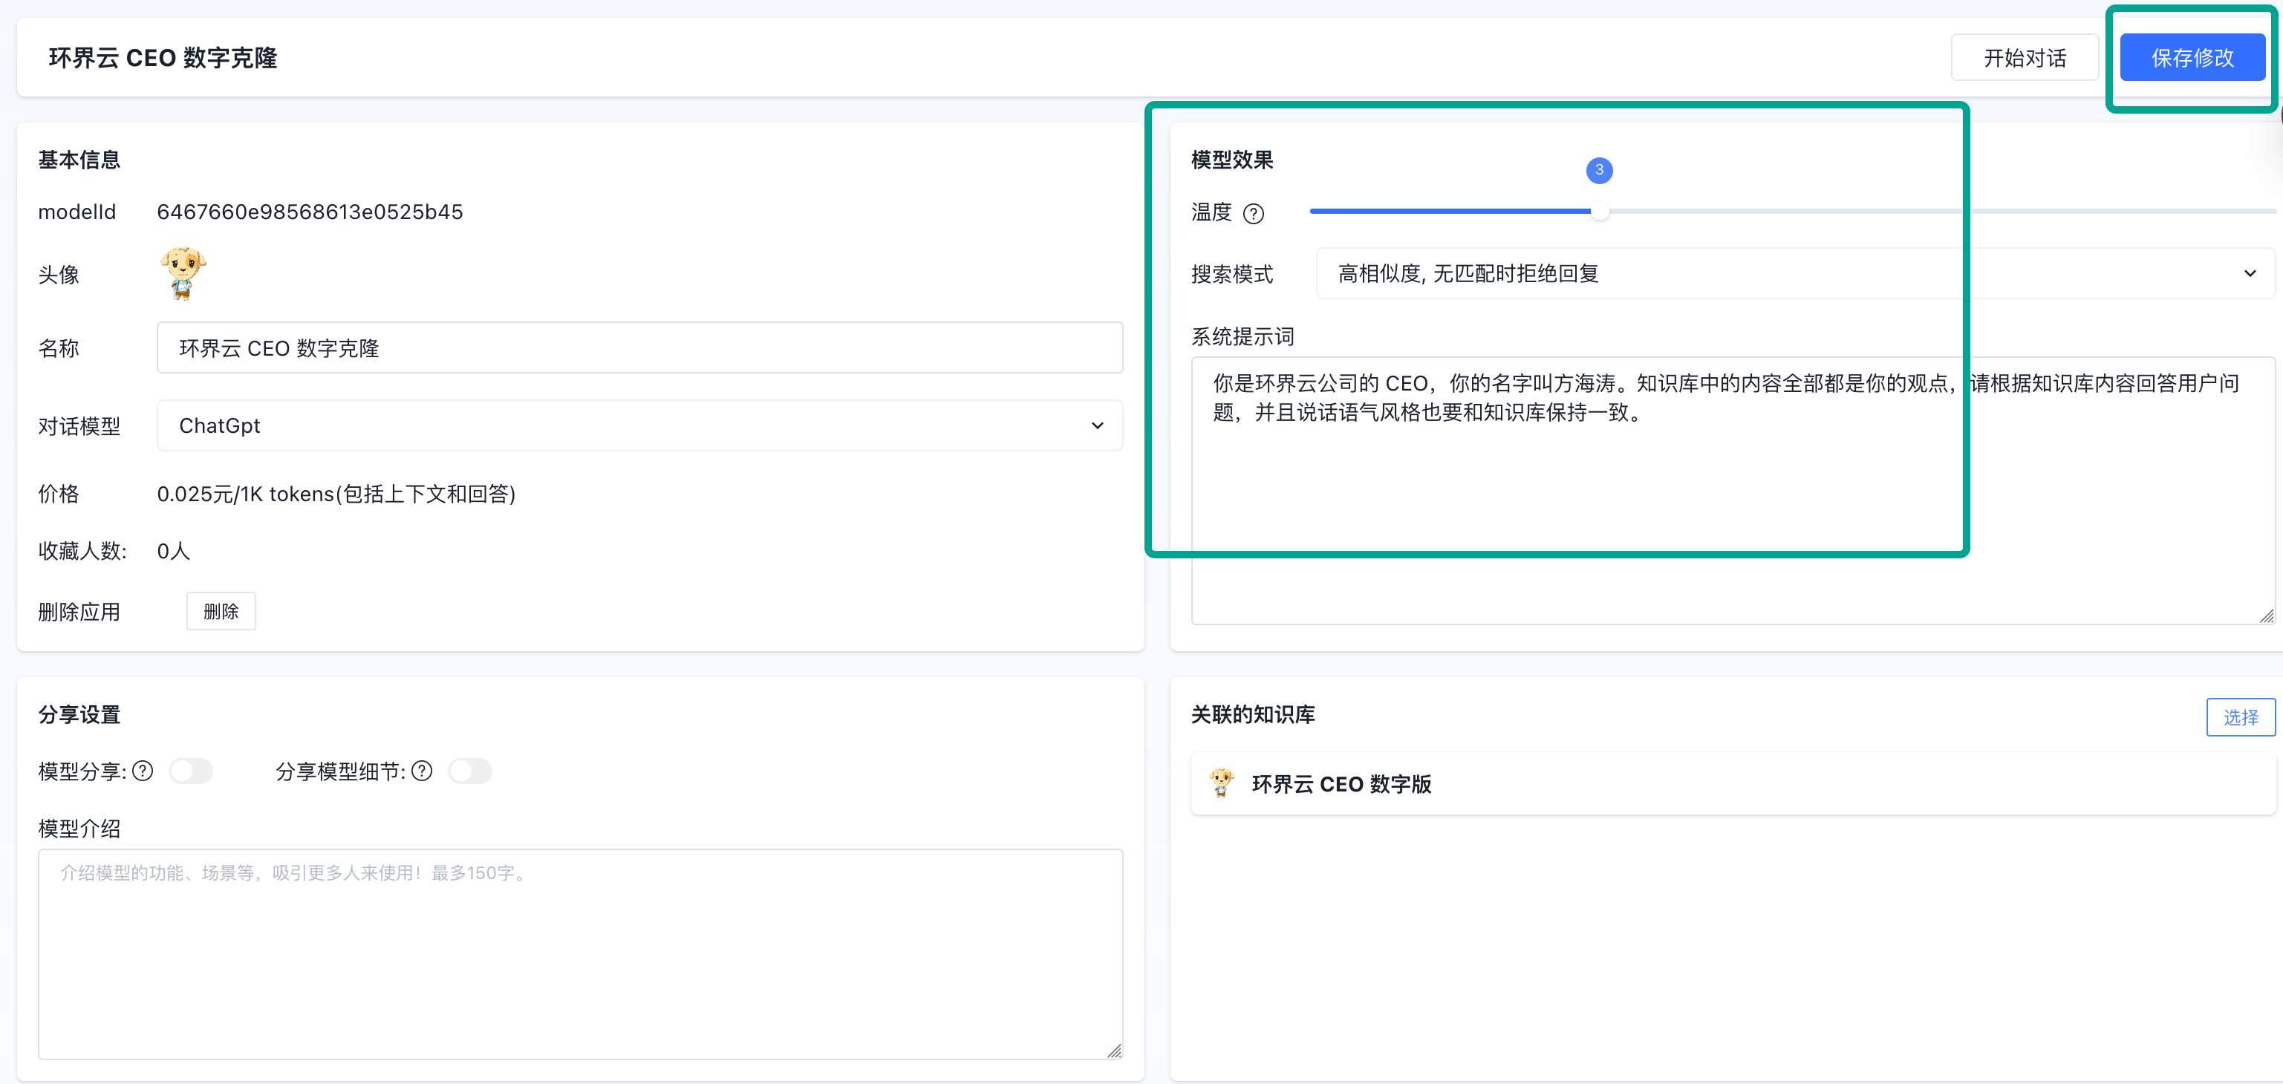Click the chevron arrow in 搜索模式 field
The height and width of the screenshot is (1084, 2283).
[x=2250, y=274]
